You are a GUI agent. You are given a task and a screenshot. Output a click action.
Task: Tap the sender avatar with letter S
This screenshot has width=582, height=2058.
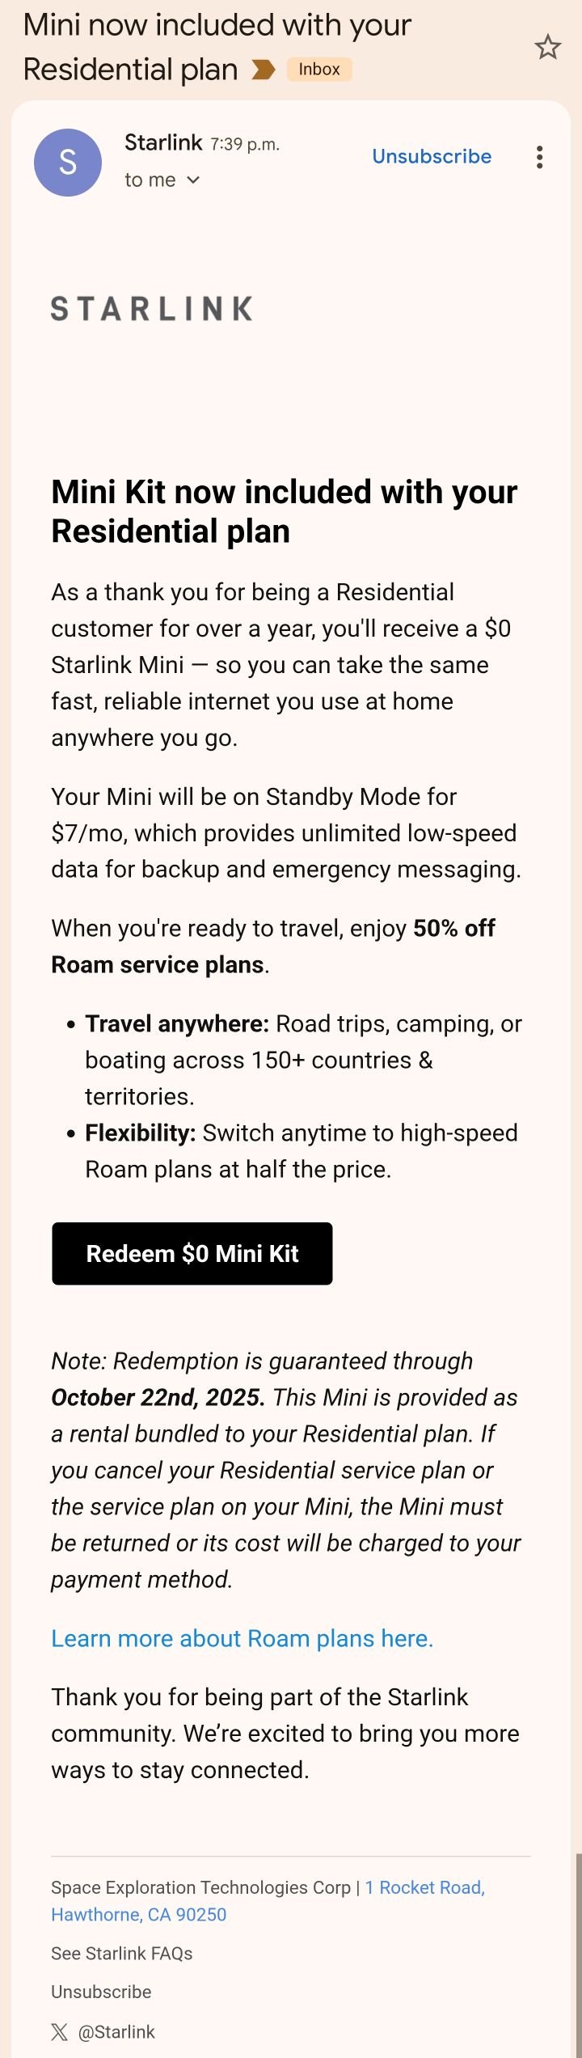click(x=68, y=163)
